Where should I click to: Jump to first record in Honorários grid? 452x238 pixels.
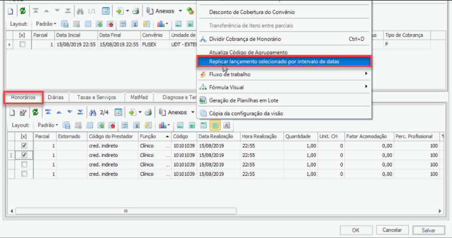[48, 112]
